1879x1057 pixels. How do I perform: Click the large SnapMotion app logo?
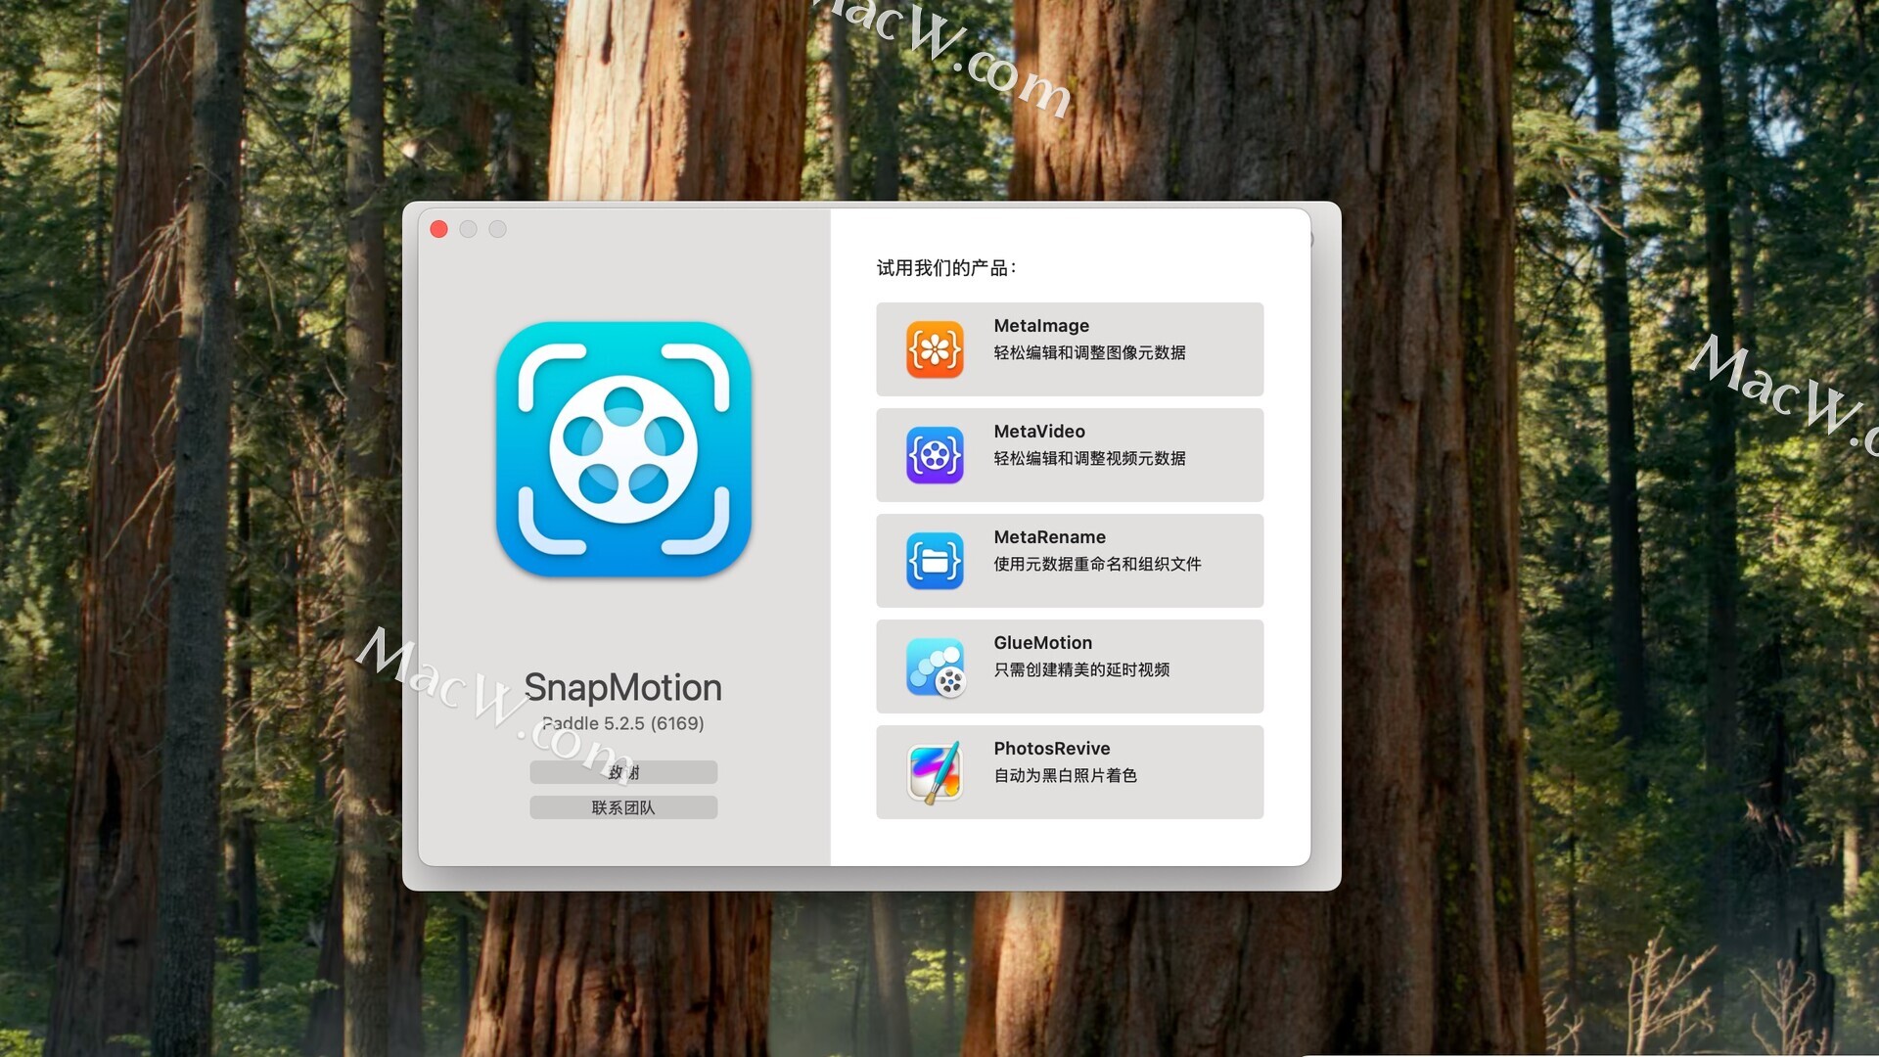tap(623, 449)
